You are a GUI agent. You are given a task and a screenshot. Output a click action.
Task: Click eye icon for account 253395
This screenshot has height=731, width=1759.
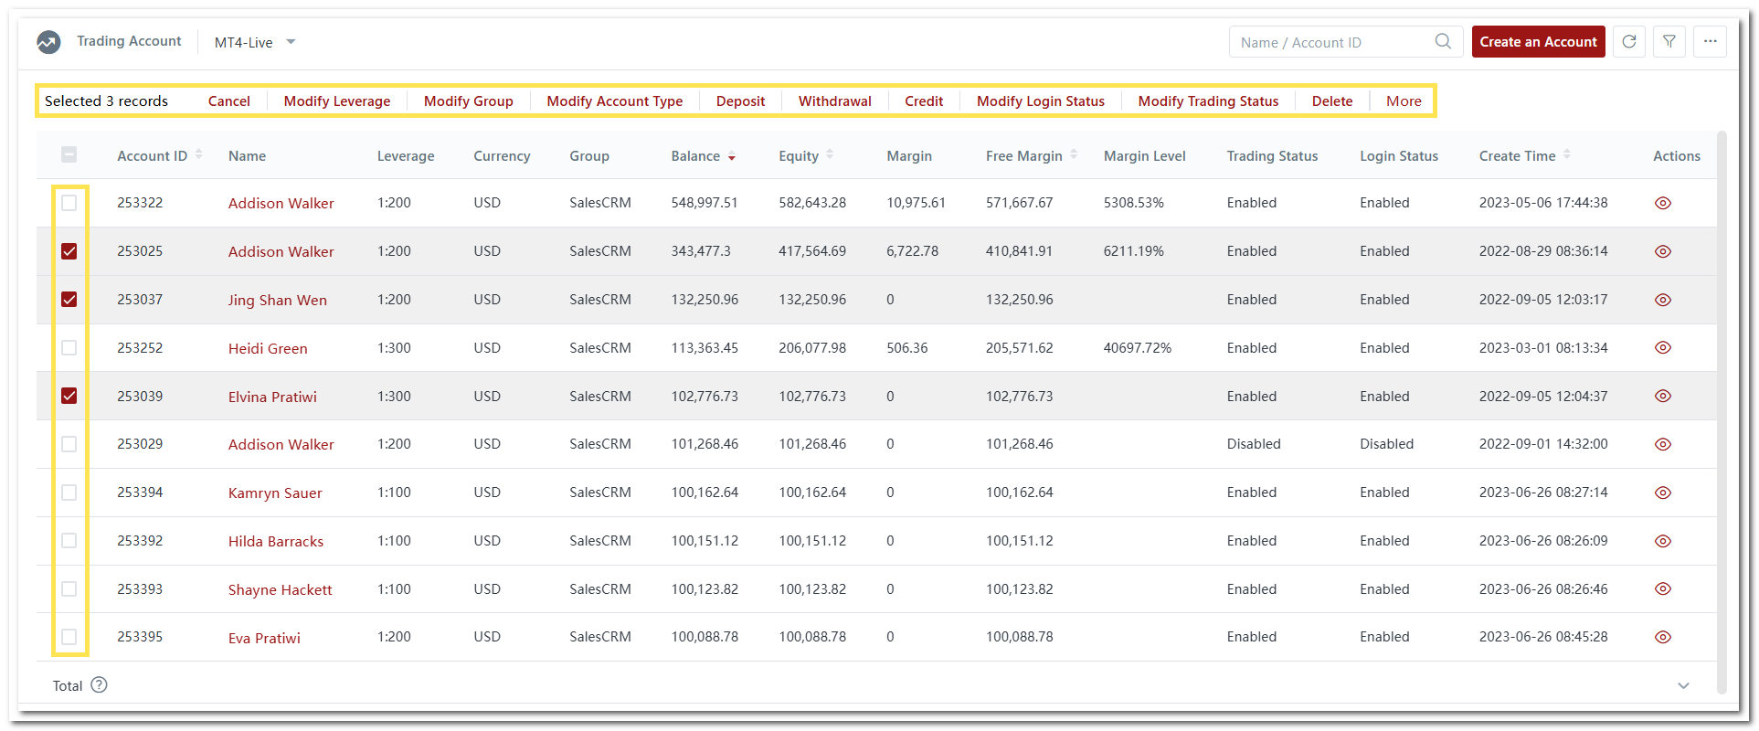pos(1662,637)
